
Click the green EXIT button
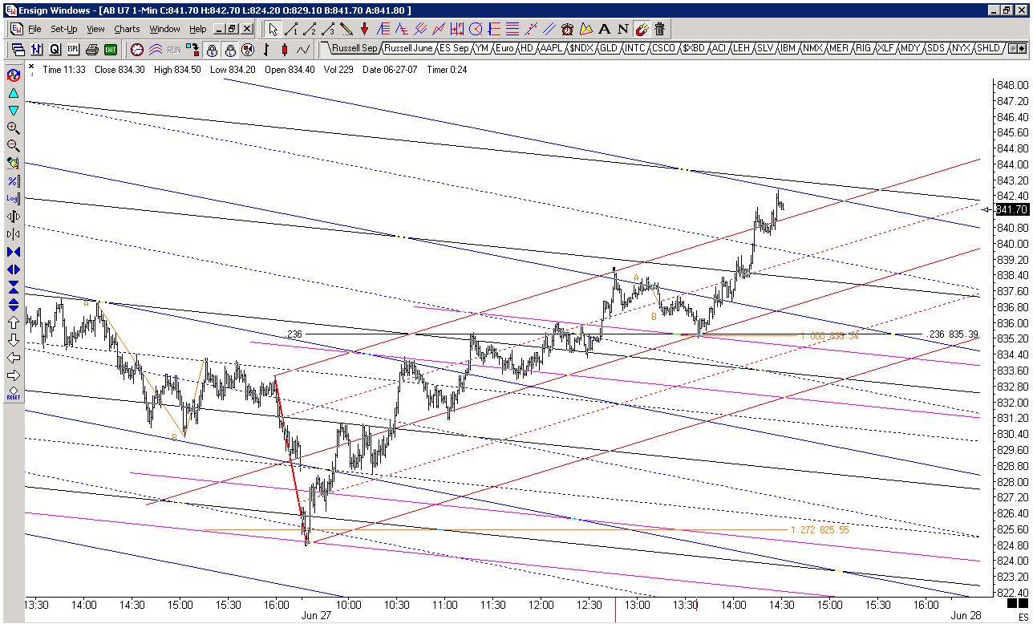click(111, 50)
